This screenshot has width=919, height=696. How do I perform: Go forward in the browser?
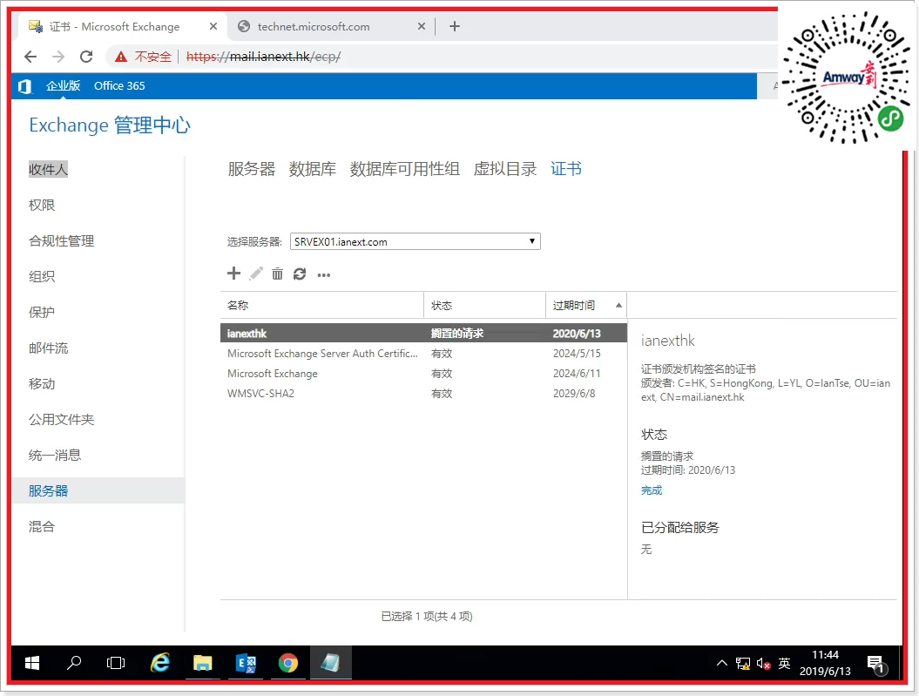tap(58, 57)
